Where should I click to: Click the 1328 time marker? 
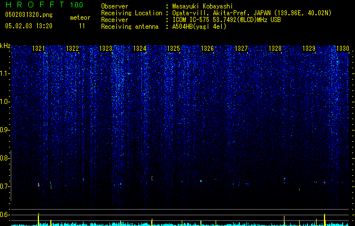click(275, 49)
